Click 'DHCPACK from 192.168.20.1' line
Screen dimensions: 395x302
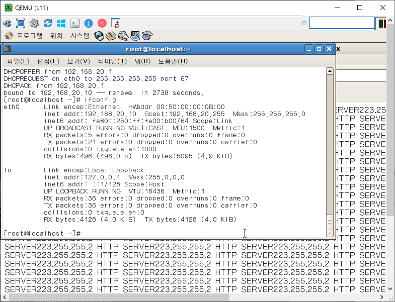click(x=54, y=86)
